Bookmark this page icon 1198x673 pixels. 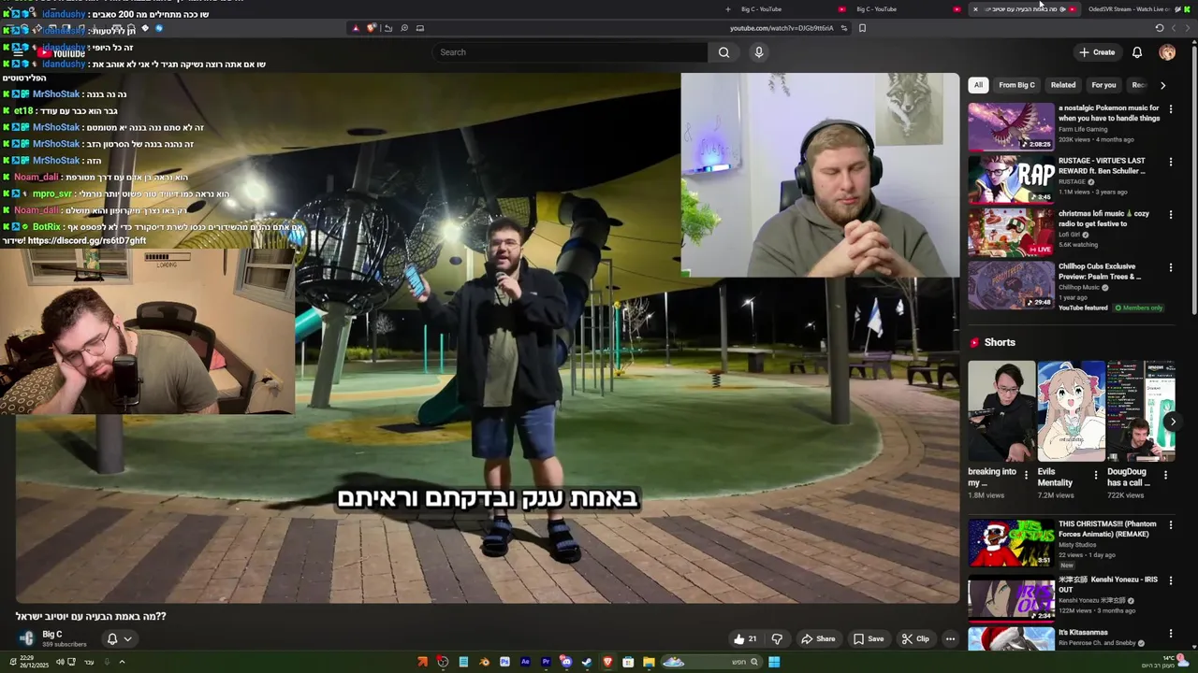pyautogui.click(x=862, y=28)
